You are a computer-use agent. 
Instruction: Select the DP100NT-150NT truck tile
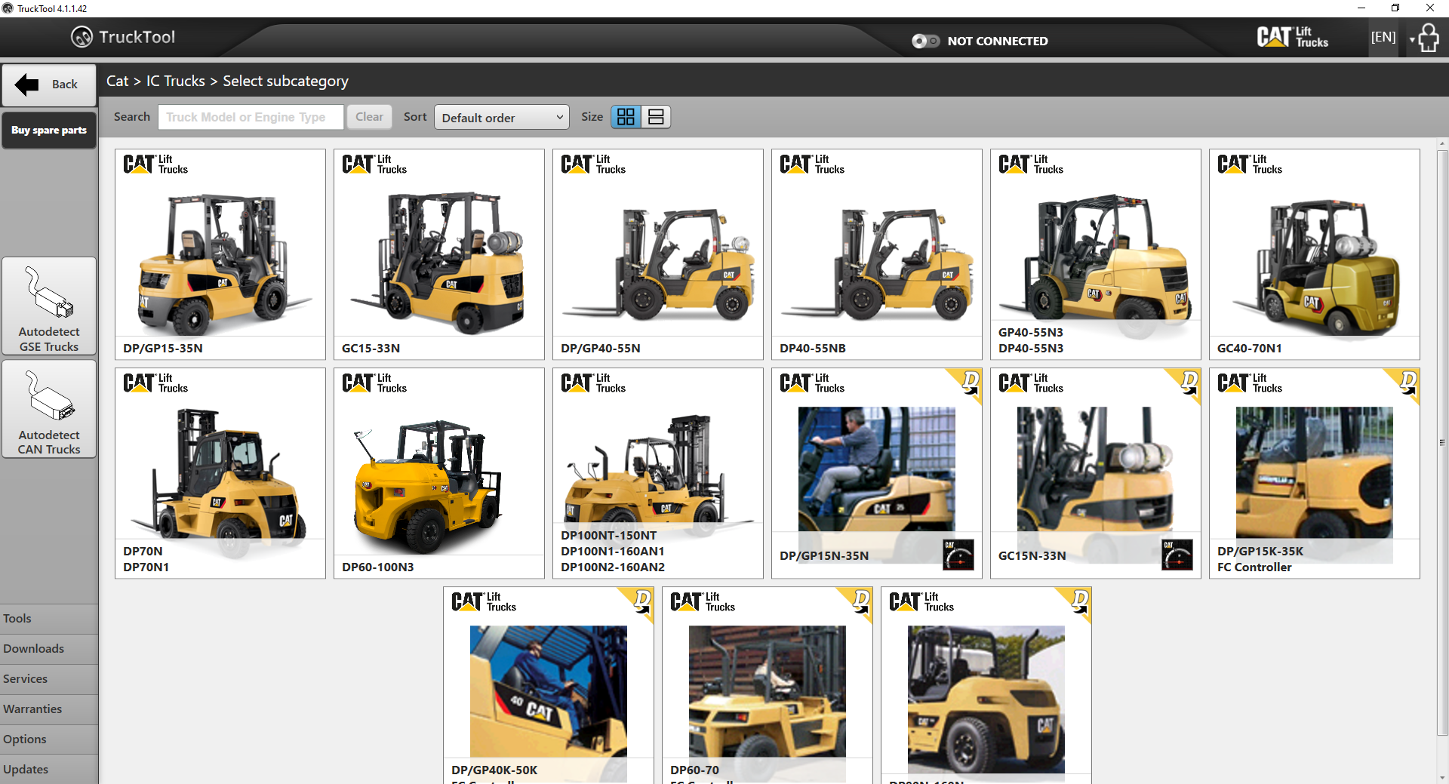[658, 473]
